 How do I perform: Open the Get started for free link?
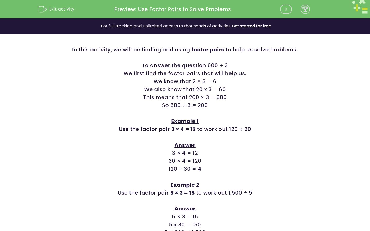point(251,26)
